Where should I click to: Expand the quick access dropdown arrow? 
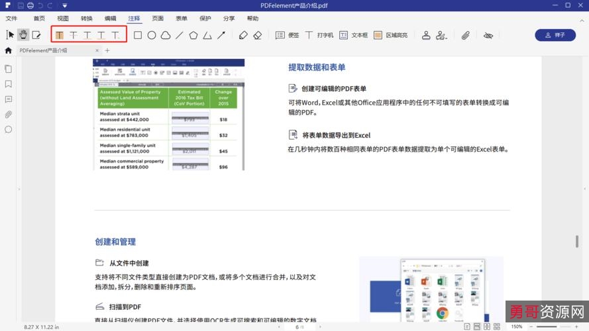65,6
